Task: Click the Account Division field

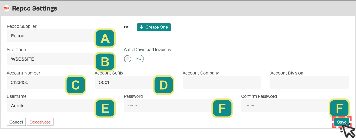Action: click(x=310, y=82)
